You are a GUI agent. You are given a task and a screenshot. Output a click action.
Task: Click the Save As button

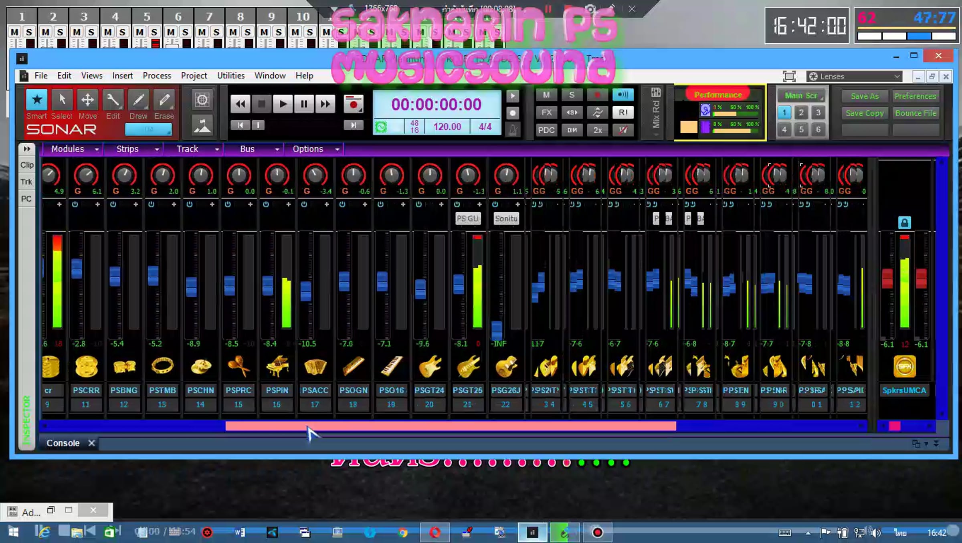864,96
